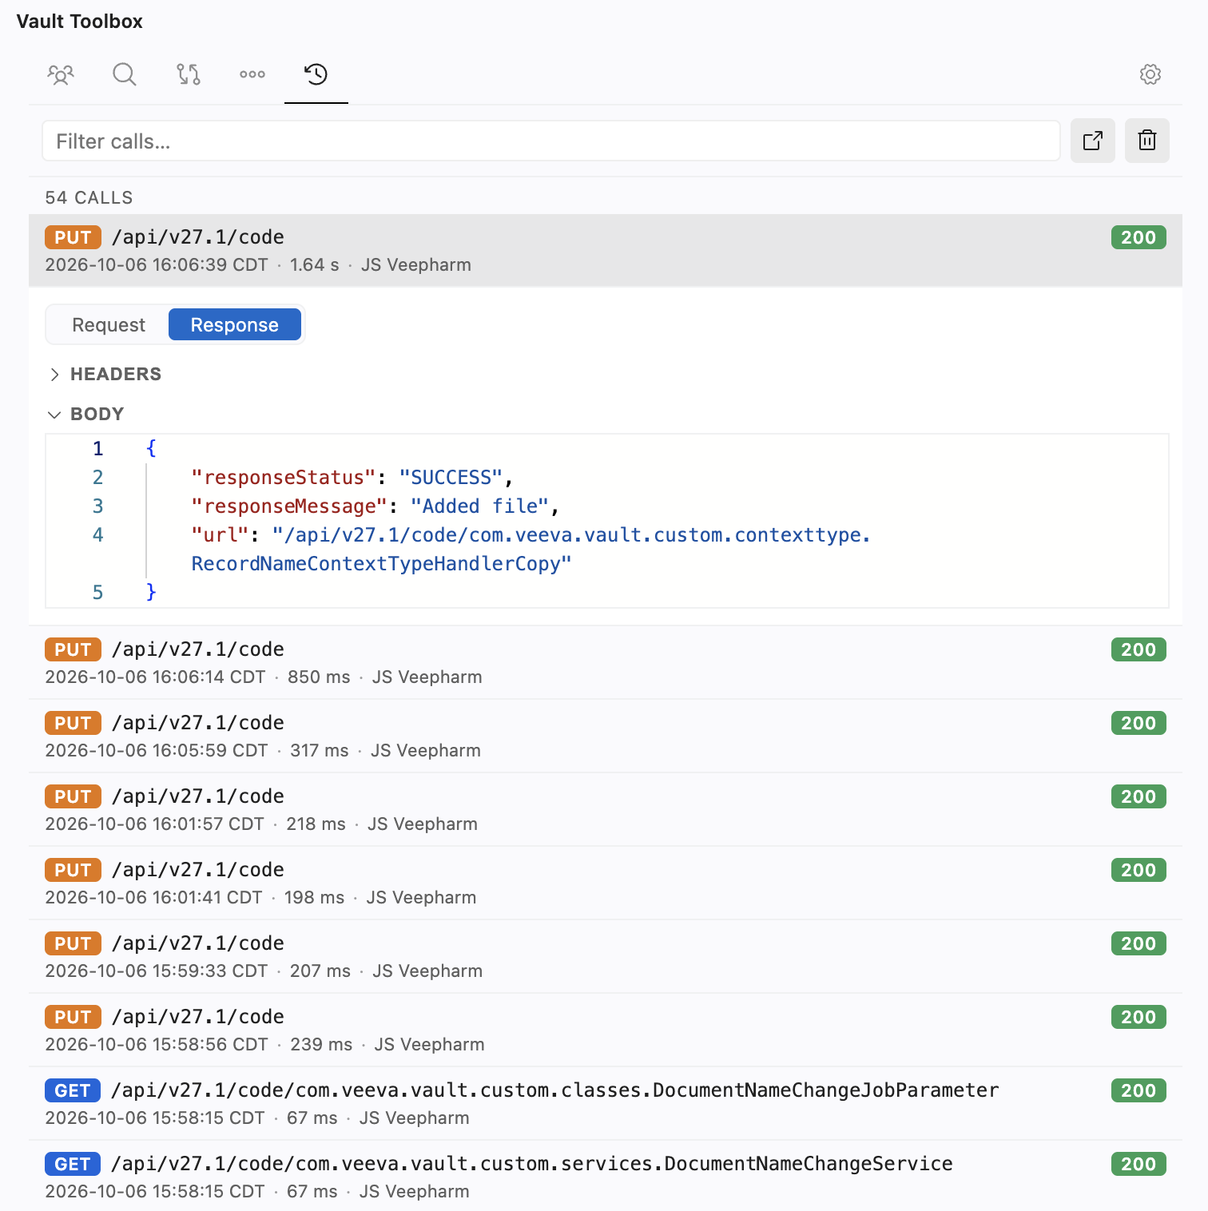Click the RecordNameContextTypeHandlerCopy text
The image size is (1208, 1211).
(x=382, y=564)
